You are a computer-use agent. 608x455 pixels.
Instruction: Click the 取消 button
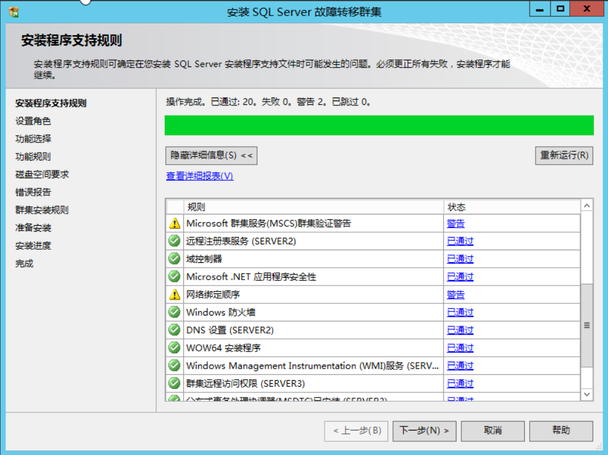point(493,431)
